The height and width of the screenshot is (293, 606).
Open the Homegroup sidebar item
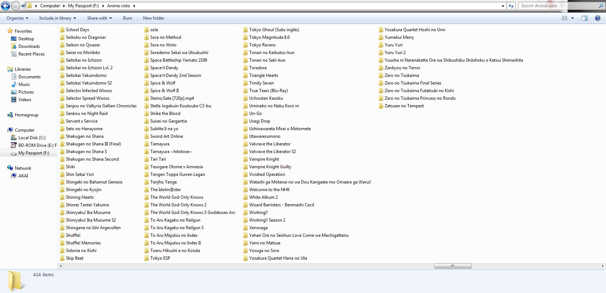tap(26, 115)
